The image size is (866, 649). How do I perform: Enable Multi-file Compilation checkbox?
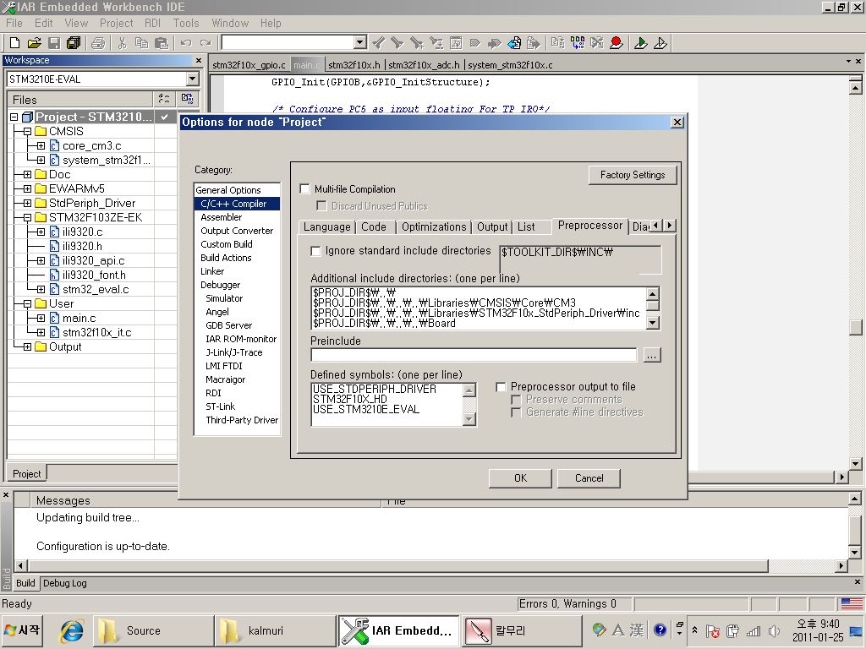[x=304, y=188]
